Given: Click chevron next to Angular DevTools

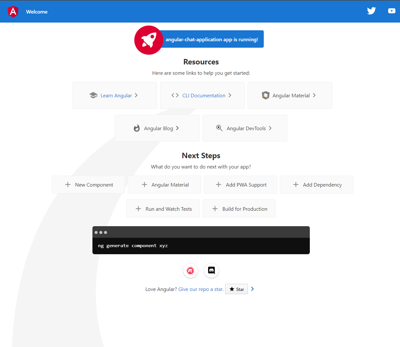Looking at the screenshot, I should tap(270, 128).
